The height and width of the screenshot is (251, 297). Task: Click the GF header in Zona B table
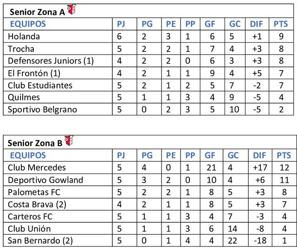point(210,155)
